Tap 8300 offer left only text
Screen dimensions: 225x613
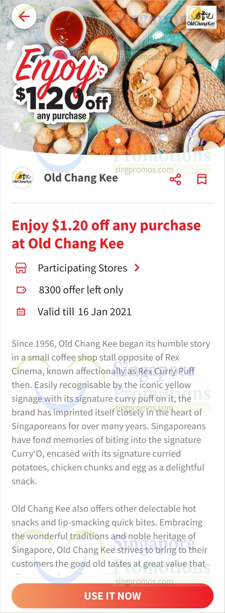(x=81, y=290)
